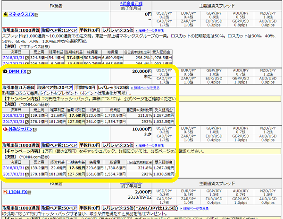283x219 pixels.
Task: Click external icon after DMM FX 2018/03/31 date
Action: pos(27,116)
